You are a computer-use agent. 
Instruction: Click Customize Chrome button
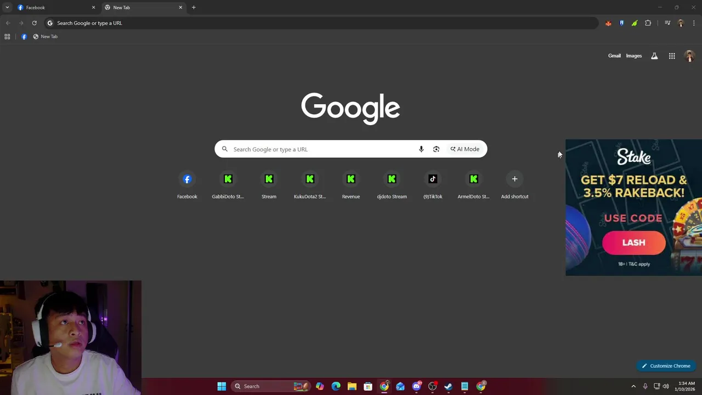pyautogui.click(x=666, y=366)
